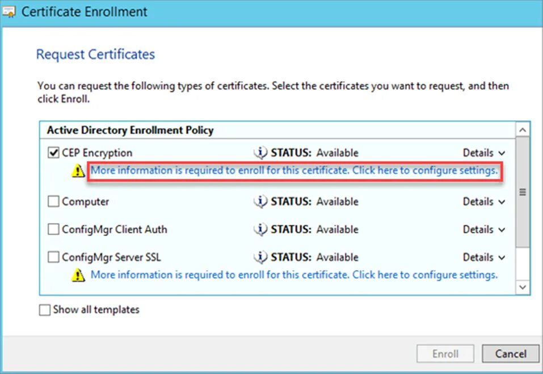The image size is (543, 374).
Task: Click the warning icon under CEP Encryption
Action: pos(78,171)
